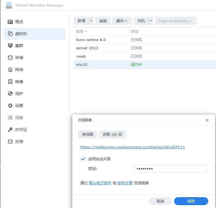Click the 有效期 validity button

87,134
